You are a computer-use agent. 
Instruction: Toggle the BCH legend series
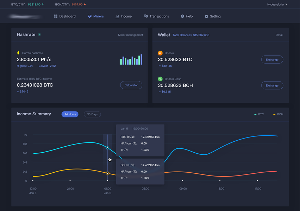(x=278, y=114)
